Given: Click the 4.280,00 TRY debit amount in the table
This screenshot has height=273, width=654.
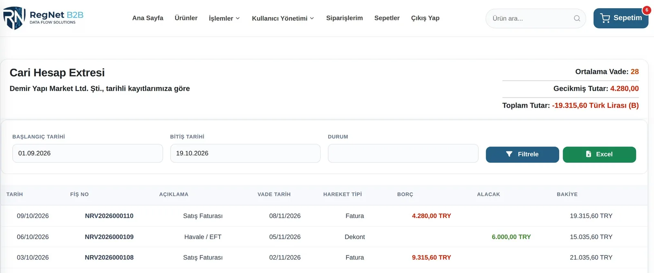Looking at the screenshot, I should 431,216.
